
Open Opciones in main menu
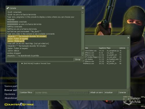tap(10, 94)
